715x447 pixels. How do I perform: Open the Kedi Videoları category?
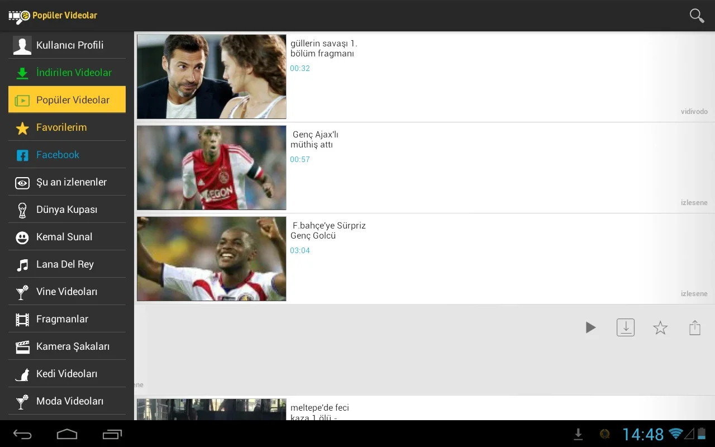(67, 374)
